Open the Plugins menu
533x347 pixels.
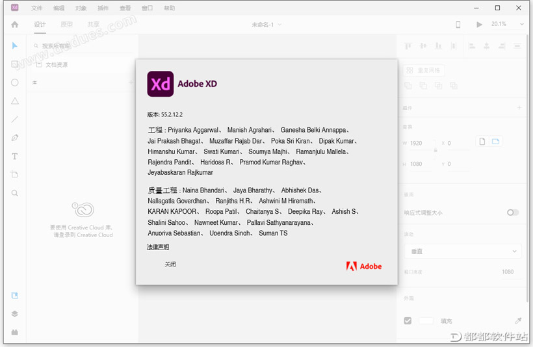tap(103, 8)
